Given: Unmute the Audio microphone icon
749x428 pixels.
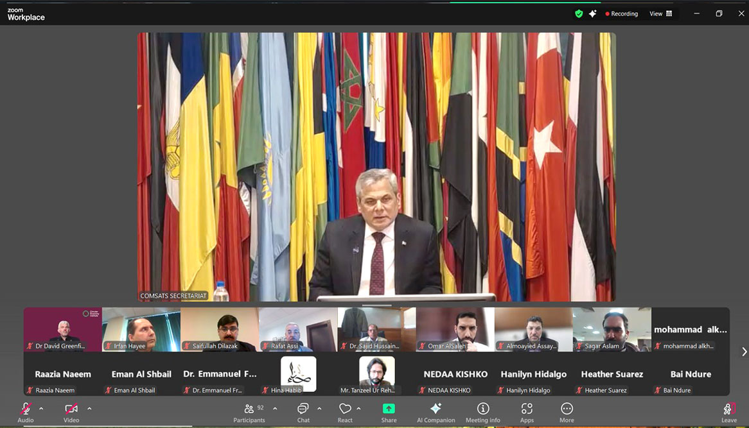Looking at the screenshot, I should 26,409.
